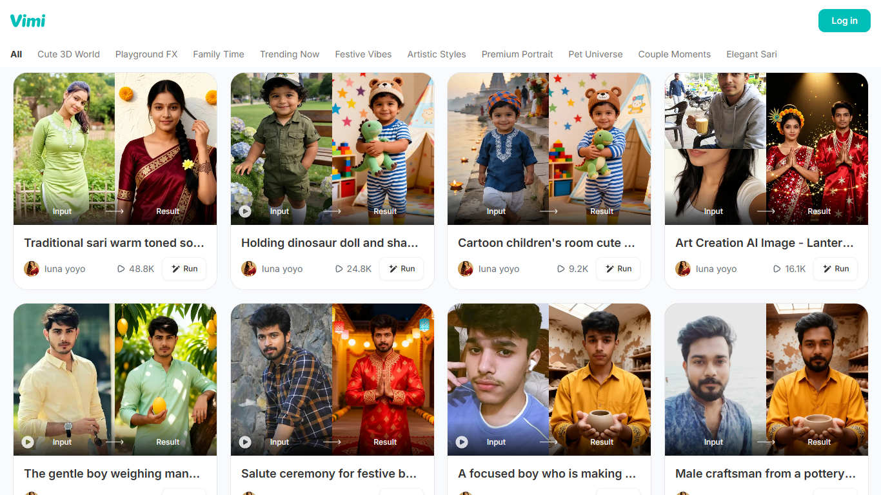
Task: Click luna yoyo avatar on Traditional sari card
Action: (x=32, y=269)
